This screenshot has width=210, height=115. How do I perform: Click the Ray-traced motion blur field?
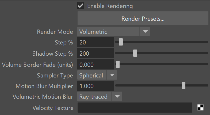[94, 96]
